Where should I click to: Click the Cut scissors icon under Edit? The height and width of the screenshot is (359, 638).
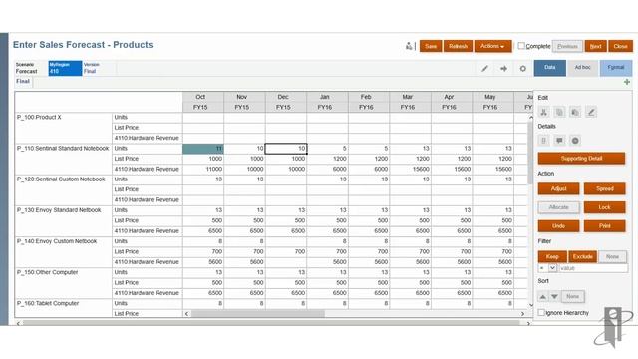pos(544,112)
